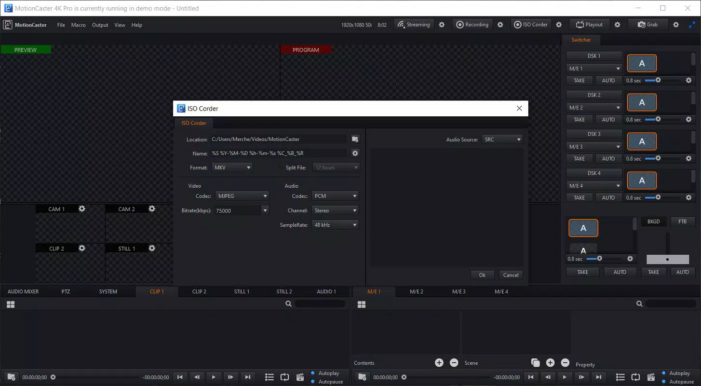Click the Playout button in top toolbar
This screenshot has height=386, width=701.
(x=590, y=25)
